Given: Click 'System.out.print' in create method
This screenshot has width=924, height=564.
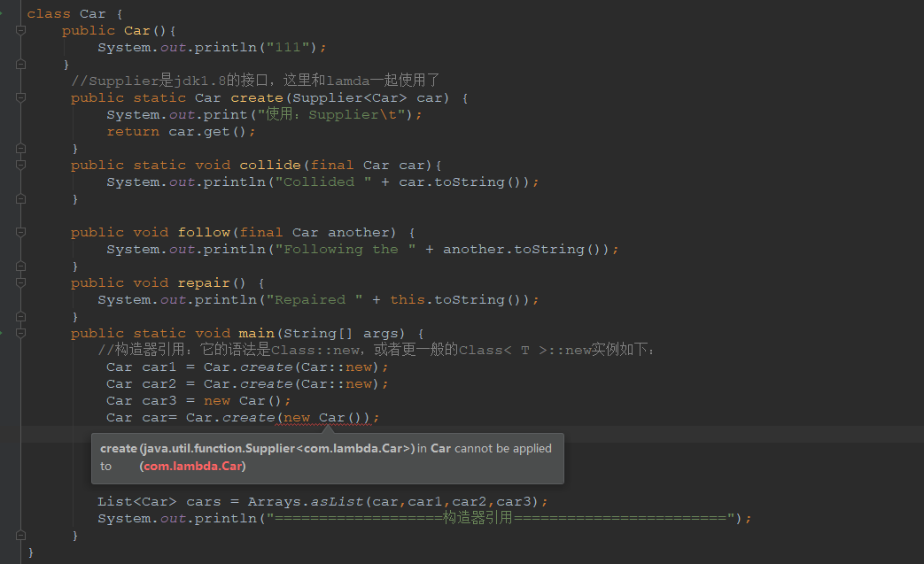Looking at the screenshot, I should pos(177,115).
